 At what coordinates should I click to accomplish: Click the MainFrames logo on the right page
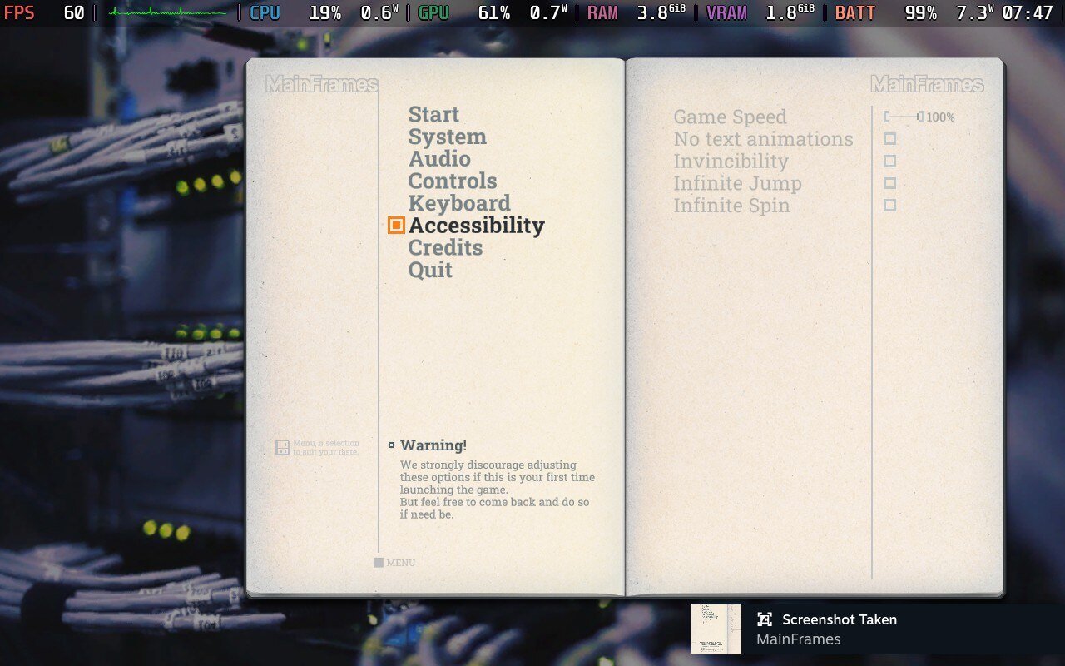click(x=927, y=84)
